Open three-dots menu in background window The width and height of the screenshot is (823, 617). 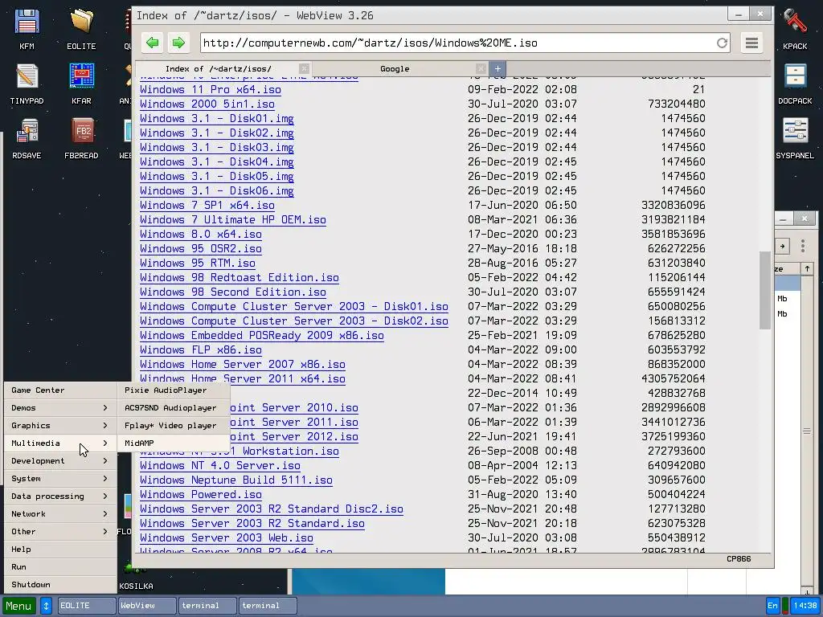point(803,246)
